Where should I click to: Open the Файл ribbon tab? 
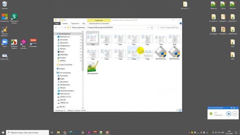[x=57, y=23]
